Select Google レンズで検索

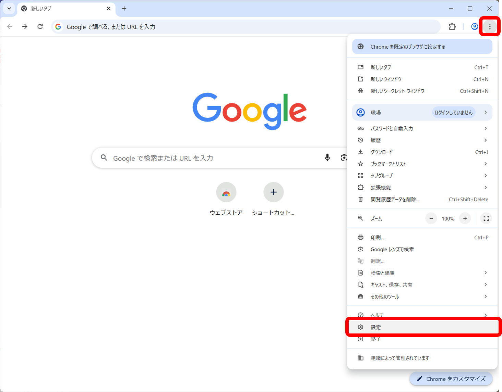(422, 249)
